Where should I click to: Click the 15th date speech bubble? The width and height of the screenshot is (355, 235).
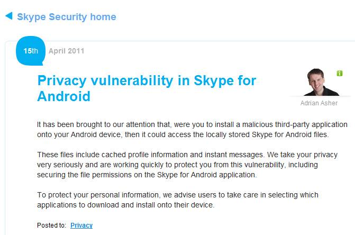[31, 51]
